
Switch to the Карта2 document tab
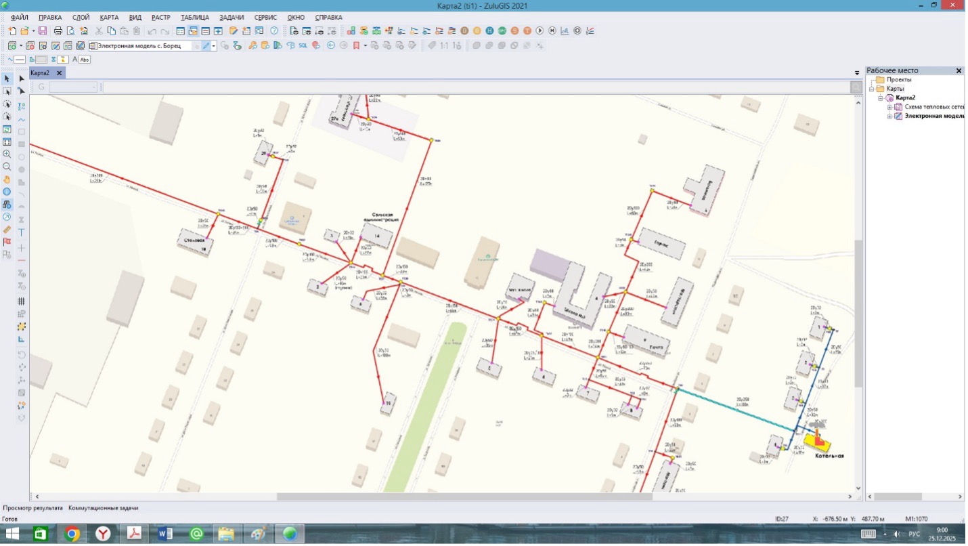coord(40,73)
